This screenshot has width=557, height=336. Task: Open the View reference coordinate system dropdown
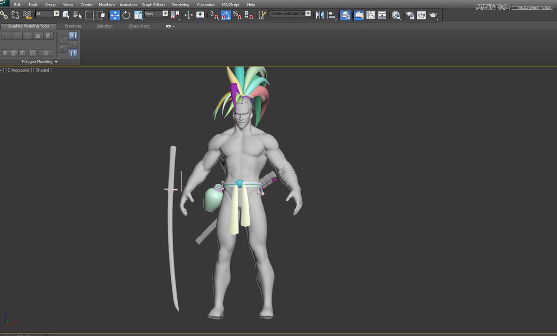[x=156, y=13]
